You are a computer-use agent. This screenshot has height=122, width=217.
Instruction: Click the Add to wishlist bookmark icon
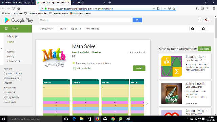(x=75, y=68)
